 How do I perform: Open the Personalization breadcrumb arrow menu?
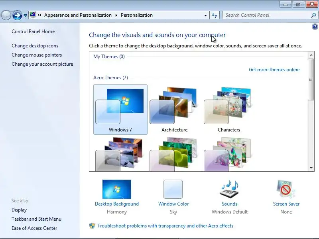pyautogui.click(x=116, y=15)
